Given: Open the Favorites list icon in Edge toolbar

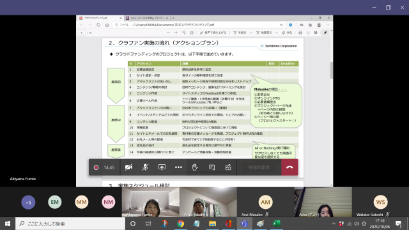Looking at the screenshot, I should (302, 25).
